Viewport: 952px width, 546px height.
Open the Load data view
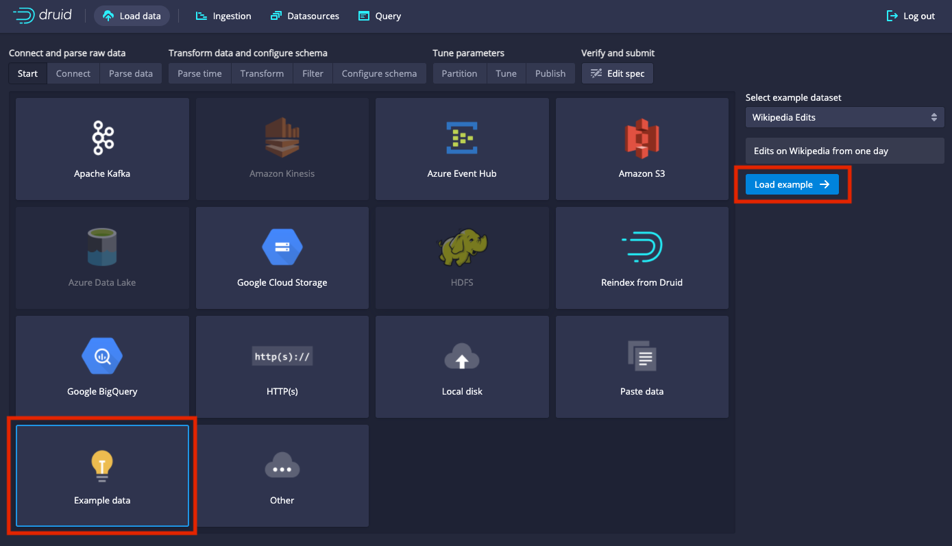pos(132,16)
